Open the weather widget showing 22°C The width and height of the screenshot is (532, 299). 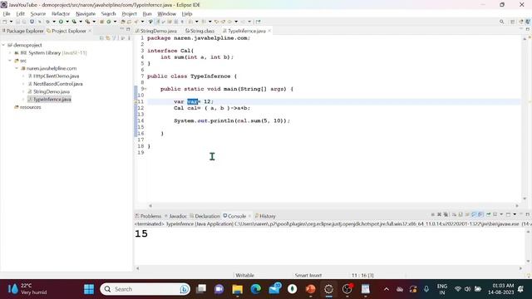point(27,289)
